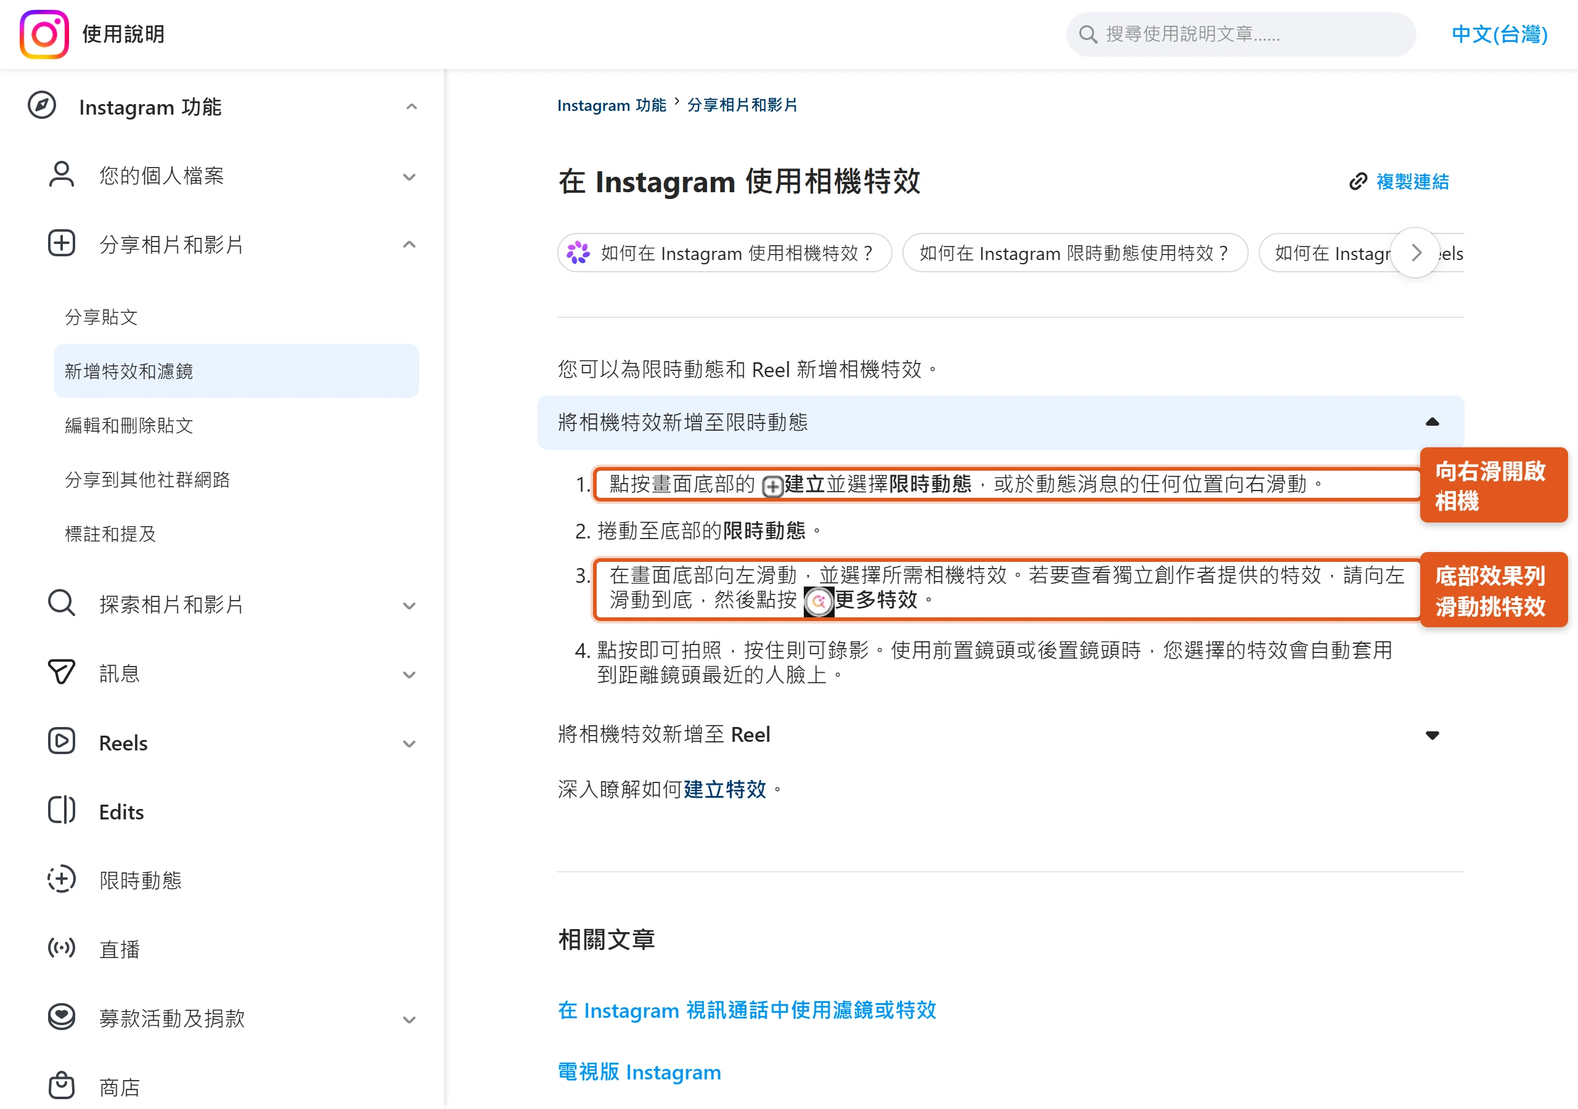Collapse the Instagram 功能 section chevron
Image resolution: width=1578 pixels, height=1109 pixels.
coord(412,107)
